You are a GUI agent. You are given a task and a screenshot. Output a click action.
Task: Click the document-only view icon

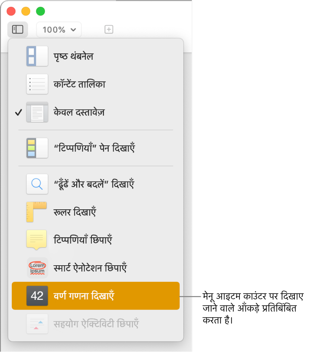(37, 112)
